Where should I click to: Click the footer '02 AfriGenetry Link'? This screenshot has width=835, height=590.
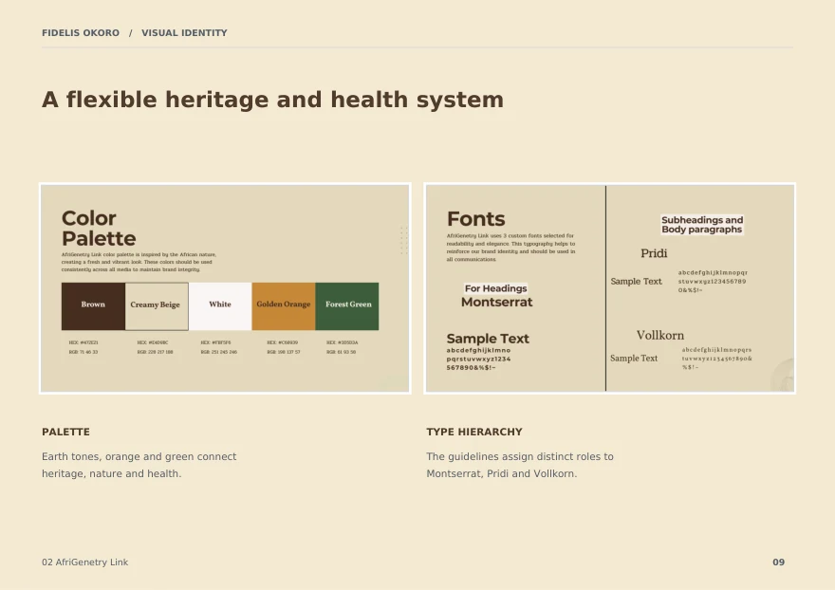pos(84,562)
